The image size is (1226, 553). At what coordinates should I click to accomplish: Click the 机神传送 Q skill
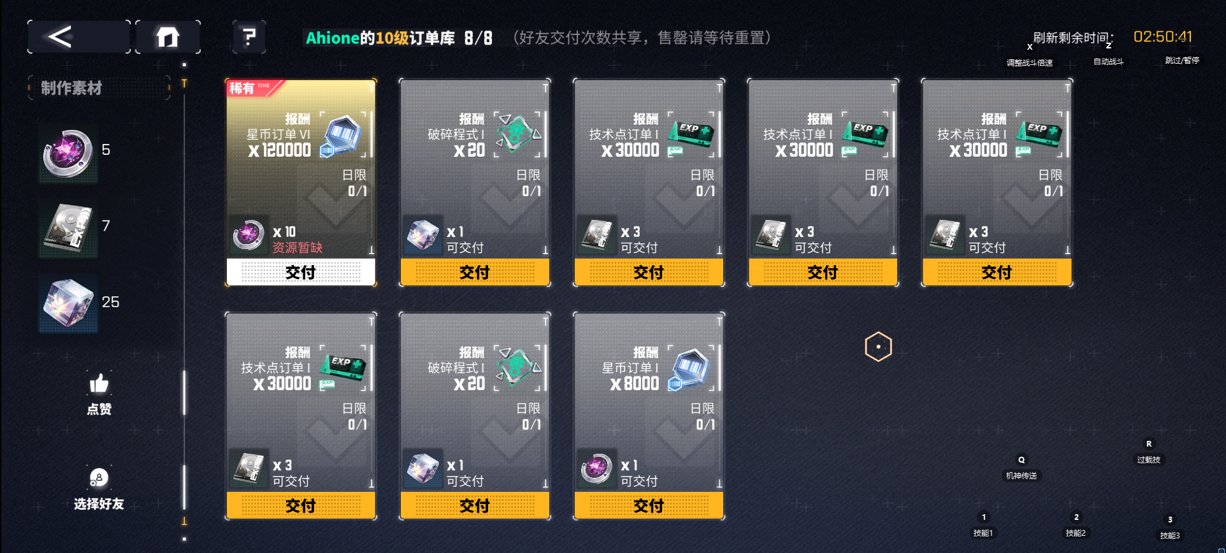point(1021,468)
